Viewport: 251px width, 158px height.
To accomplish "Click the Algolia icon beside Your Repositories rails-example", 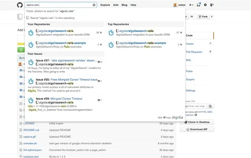I will pos(31,45).
